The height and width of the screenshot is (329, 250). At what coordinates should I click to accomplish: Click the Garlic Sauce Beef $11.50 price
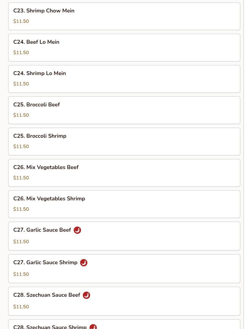click(21, 242)
